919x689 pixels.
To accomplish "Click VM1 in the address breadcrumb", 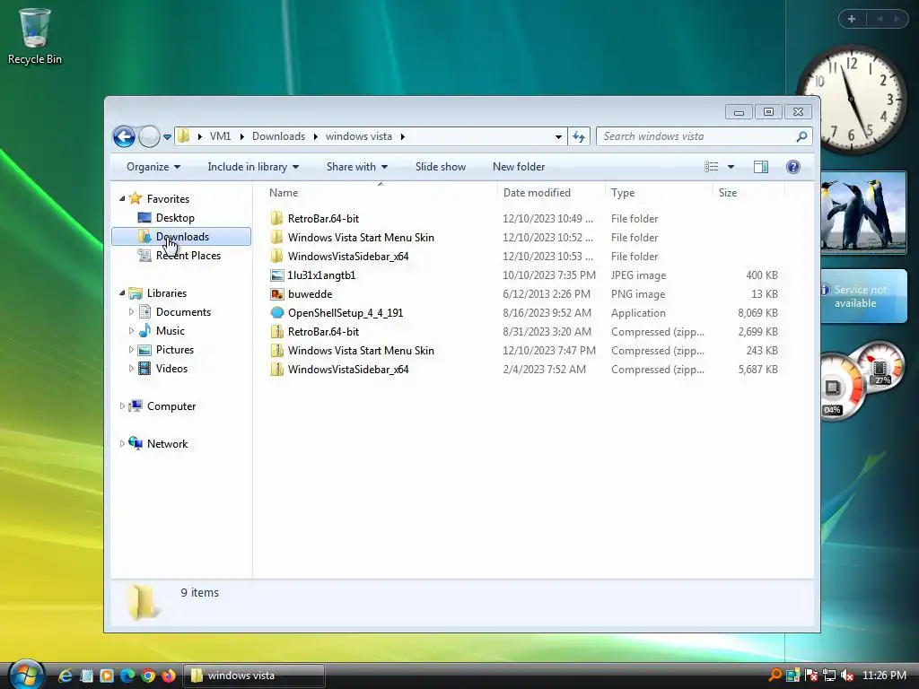I will coord(221,136).
